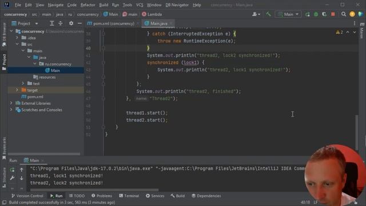Click the wrench icon in Run panel
366x206 pixels.
12,178
